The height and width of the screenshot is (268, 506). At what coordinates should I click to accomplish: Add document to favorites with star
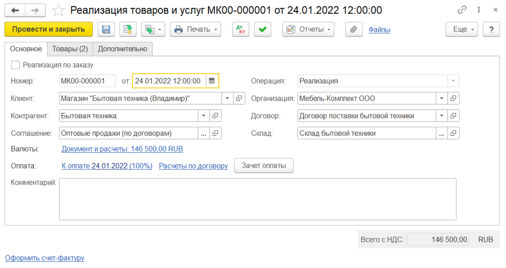point(58,11)
